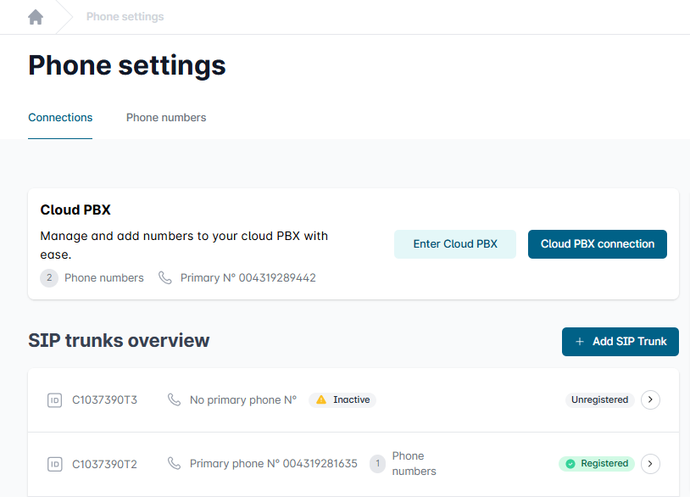Click the yellow warning icon in Inactive badge
Viewport: 690px width, 497px height.
click(321, 400)
